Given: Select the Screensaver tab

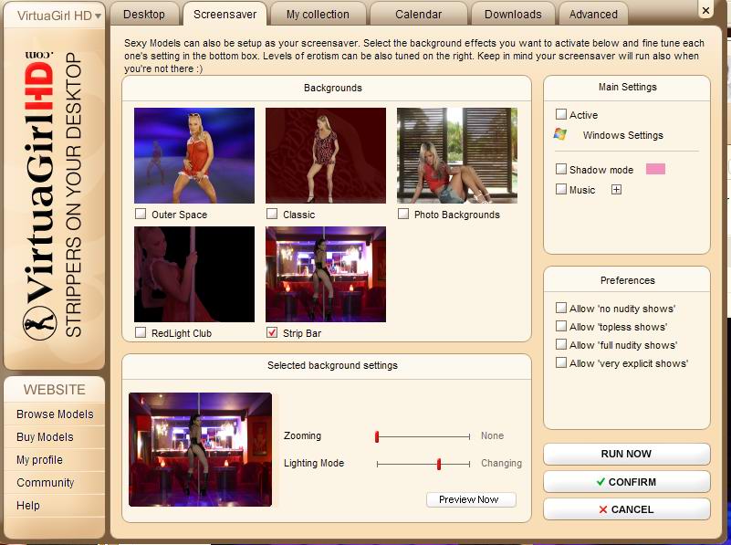Looking at the screenshot, I should pyautogui.click(x=225, y=15).
